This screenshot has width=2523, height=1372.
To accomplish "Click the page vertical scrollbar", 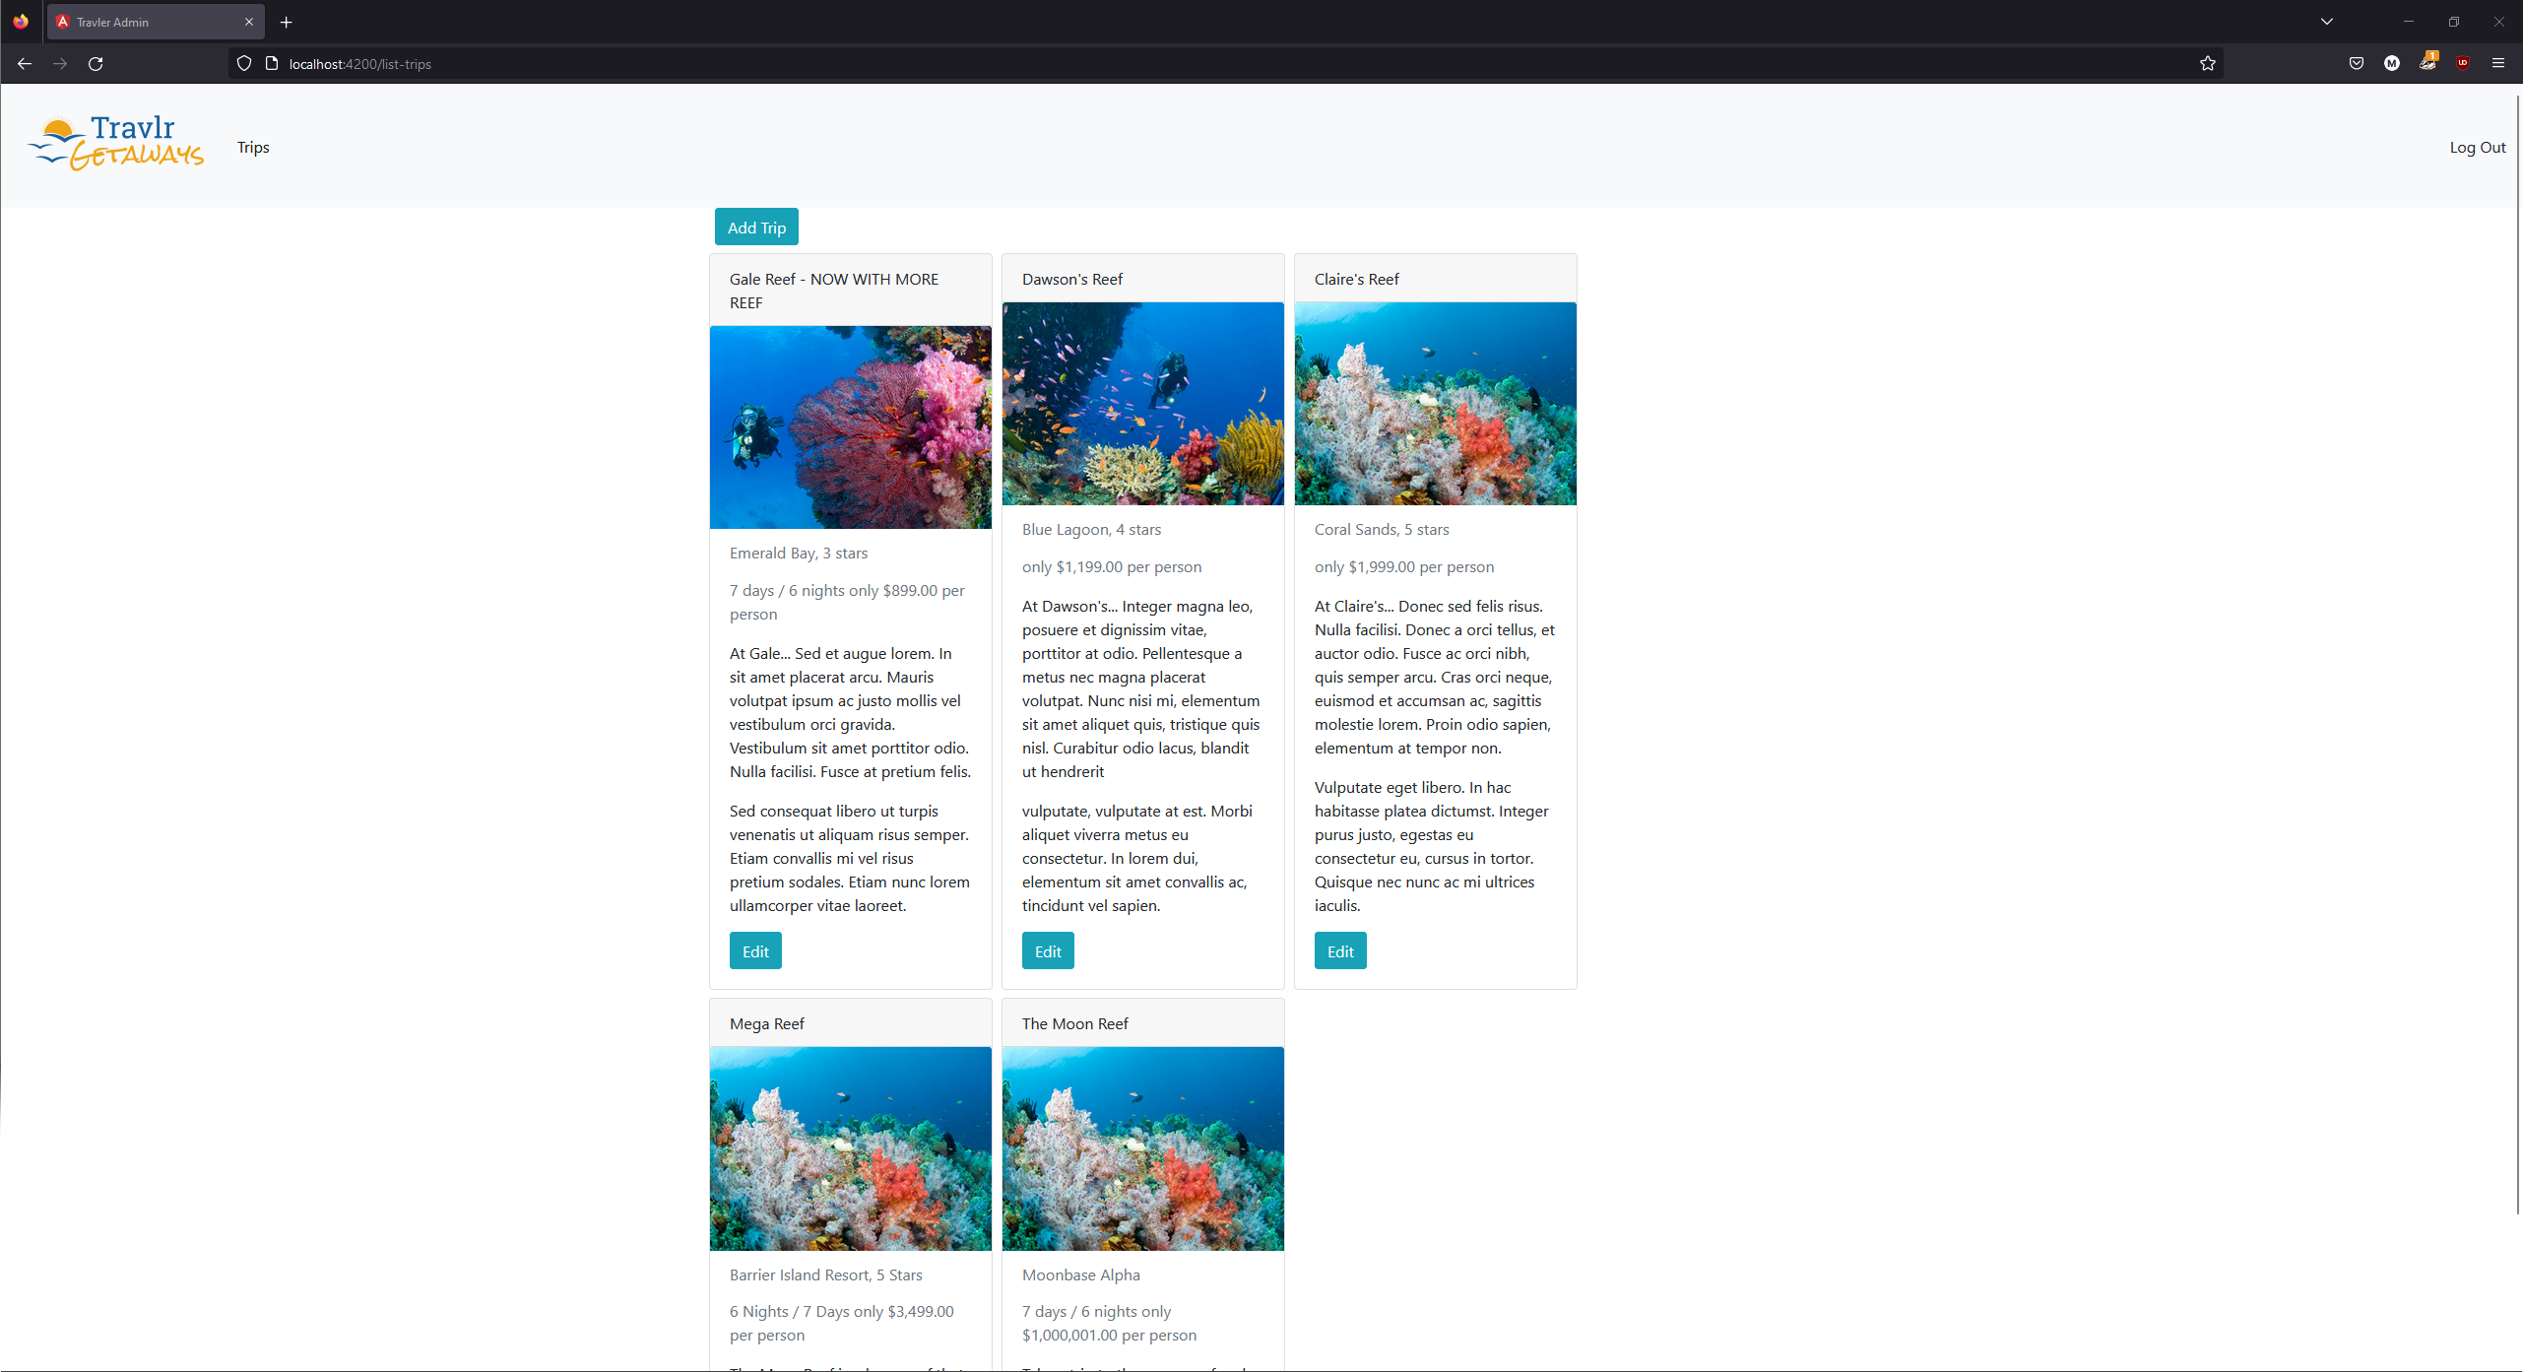I will click(x=2517, y=655).
